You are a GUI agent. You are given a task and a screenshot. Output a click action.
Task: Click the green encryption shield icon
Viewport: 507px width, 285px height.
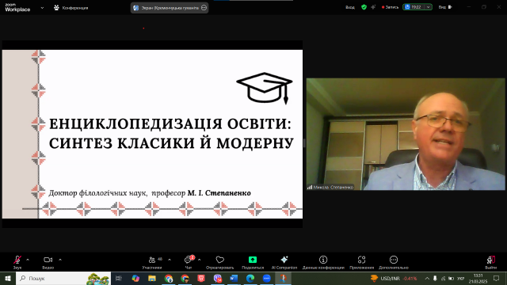(364, 7)
